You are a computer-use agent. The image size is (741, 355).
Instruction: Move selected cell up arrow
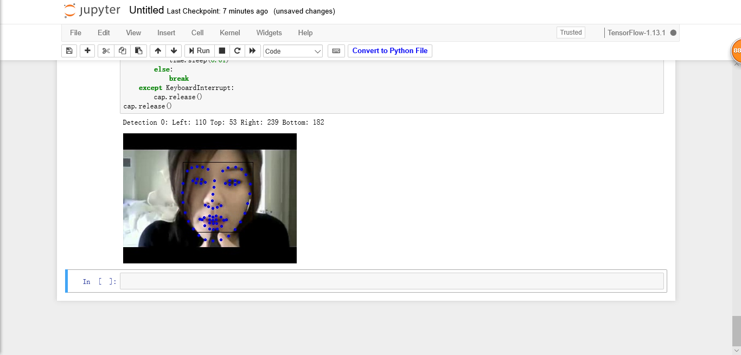(x=158, y=50)
